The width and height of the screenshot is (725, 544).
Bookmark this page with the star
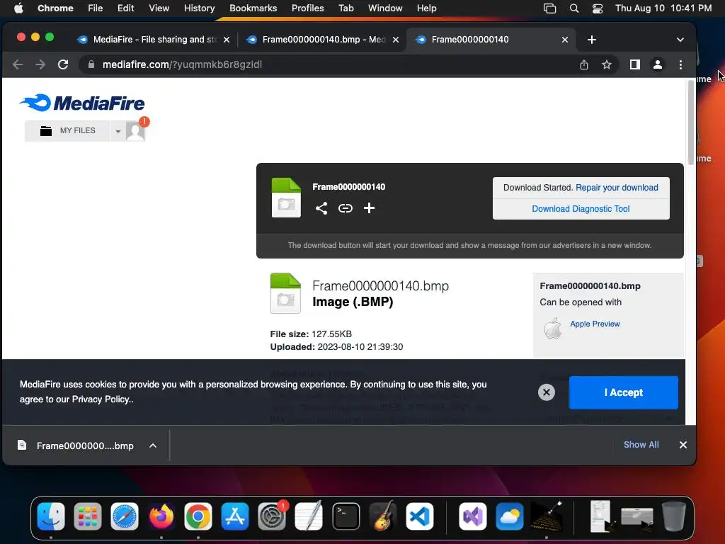tap(607, 64)
